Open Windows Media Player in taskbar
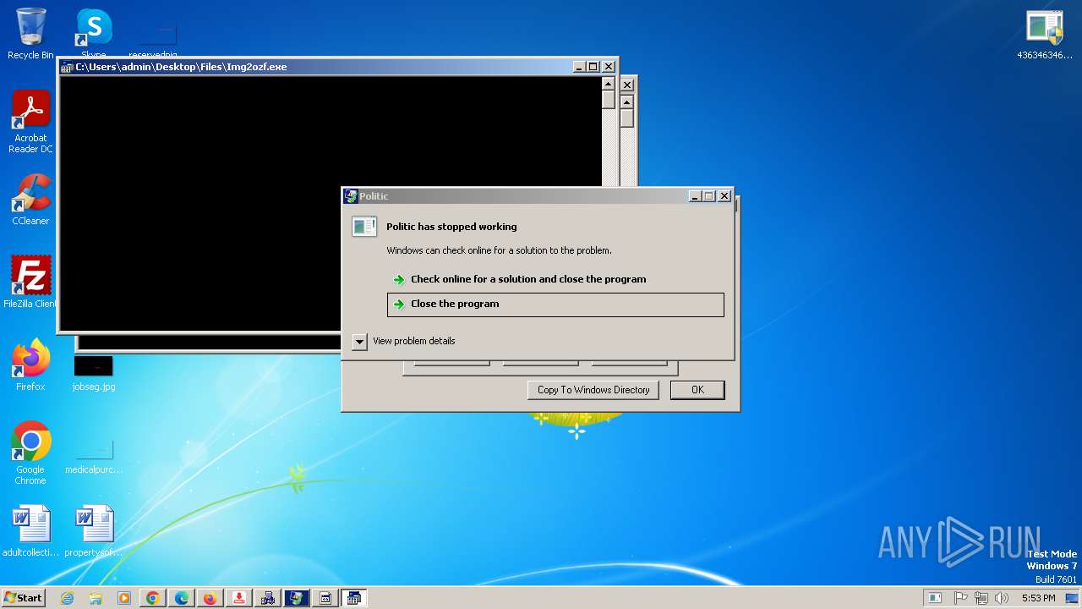Image resolution: width=1082 pixels, height=609 pixels. click(x=124, y=598)
